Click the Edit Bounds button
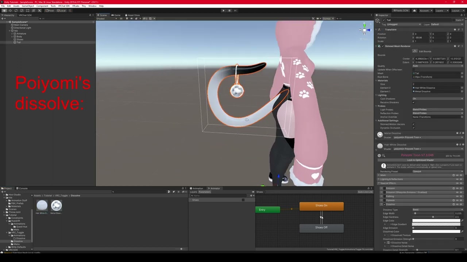 click(x=415, y=51)
